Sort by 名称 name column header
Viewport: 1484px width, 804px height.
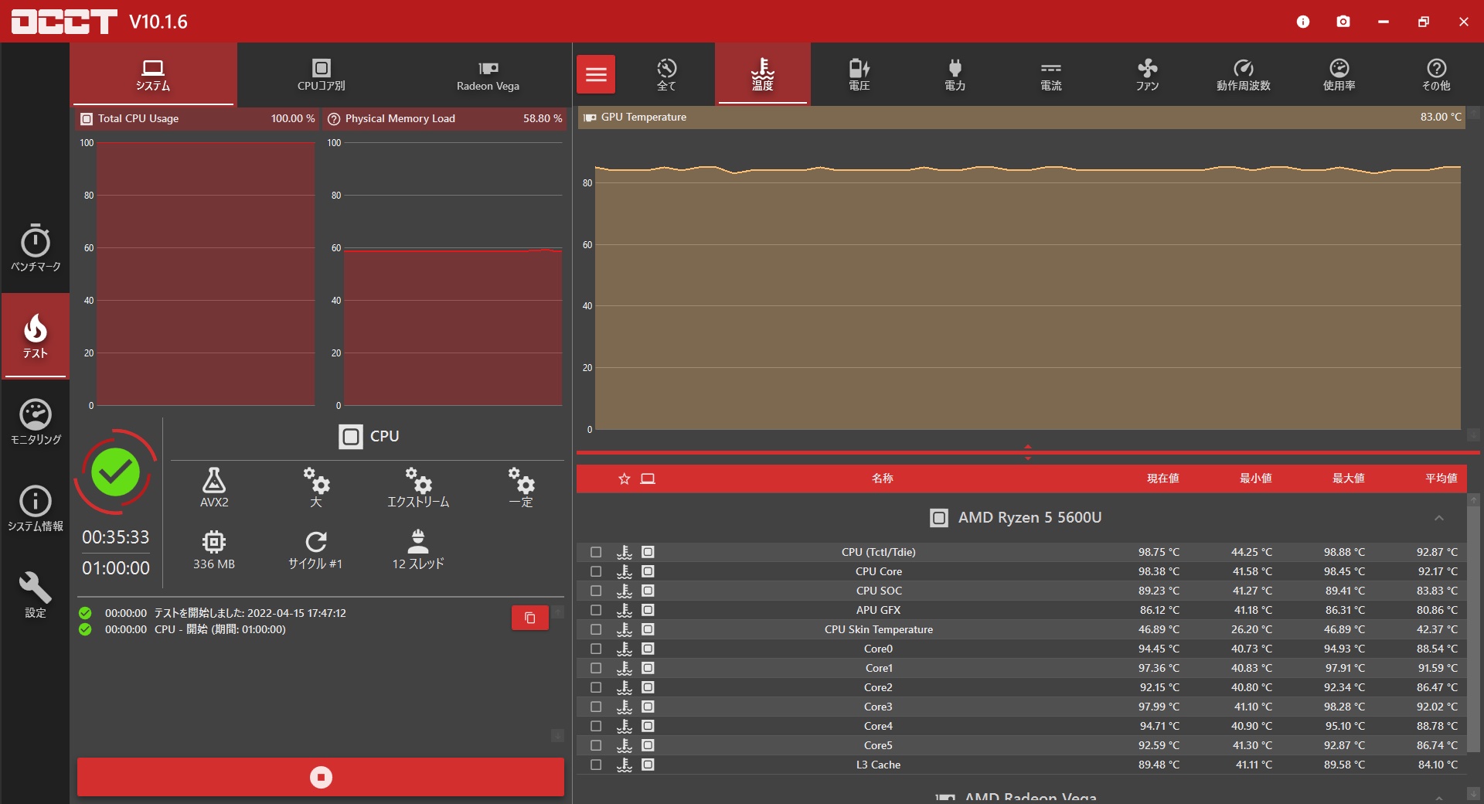pyautogui.click(x=883, y=479)
